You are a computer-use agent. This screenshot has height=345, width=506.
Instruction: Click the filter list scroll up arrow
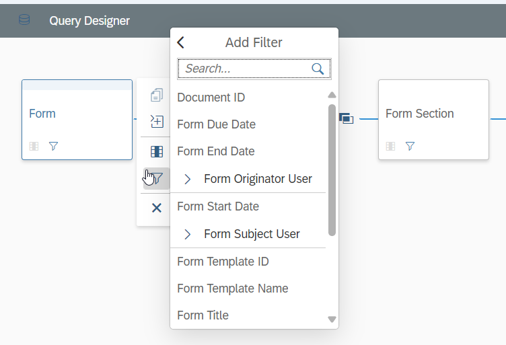point(332,95)
